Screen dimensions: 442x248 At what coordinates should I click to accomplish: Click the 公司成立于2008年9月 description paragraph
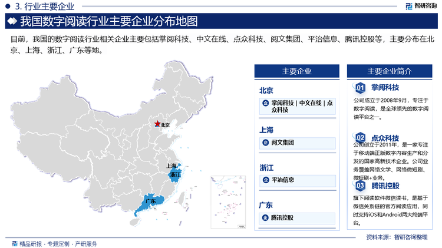(x=391, y=108)
